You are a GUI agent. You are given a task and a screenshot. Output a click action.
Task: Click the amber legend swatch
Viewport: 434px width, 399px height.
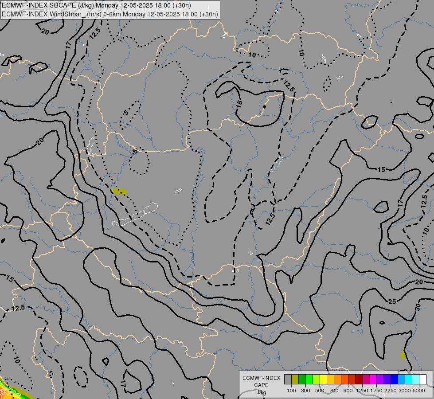click(330, 379)
